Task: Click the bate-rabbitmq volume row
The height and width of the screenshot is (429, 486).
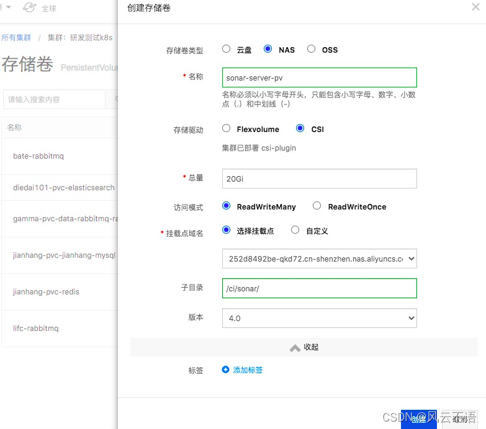Action: tap(60, 156)
